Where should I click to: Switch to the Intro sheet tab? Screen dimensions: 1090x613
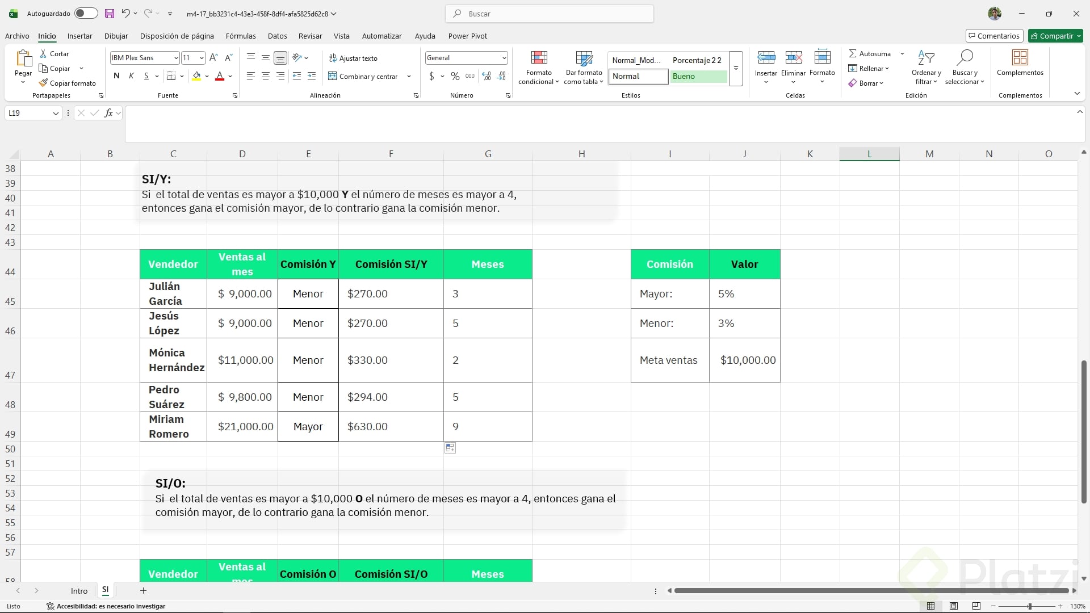[x=79, y=591]
